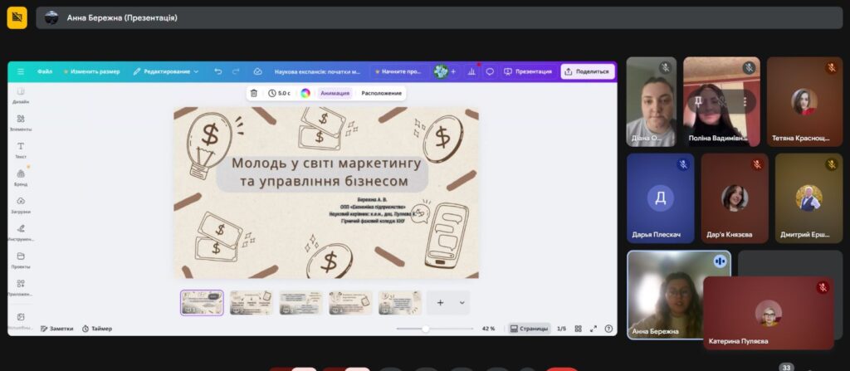
Task: Click the undo arrow in top bar
Action: pos(218,71)
